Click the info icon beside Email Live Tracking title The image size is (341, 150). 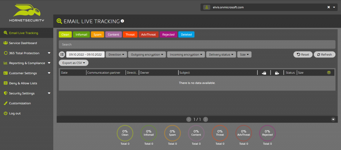tap(123, 21)
